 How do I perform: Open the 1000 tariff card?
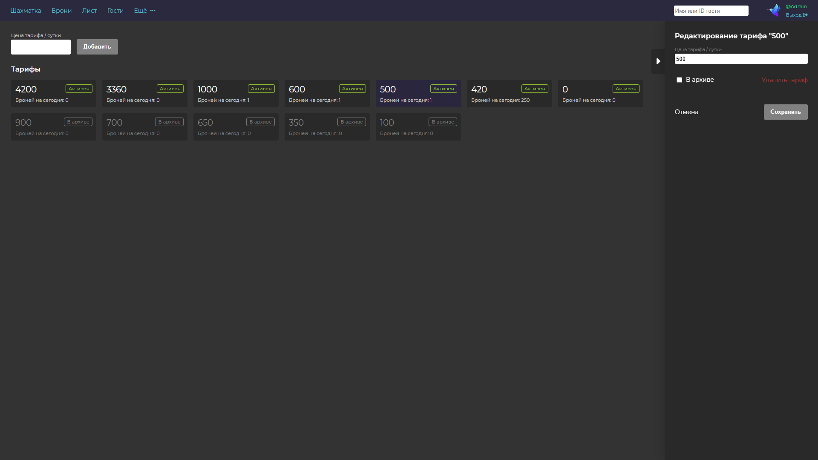pos(236,94)
